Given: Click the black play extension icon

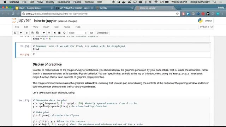Looking at the screenshot, I should [x=208, y=14].
